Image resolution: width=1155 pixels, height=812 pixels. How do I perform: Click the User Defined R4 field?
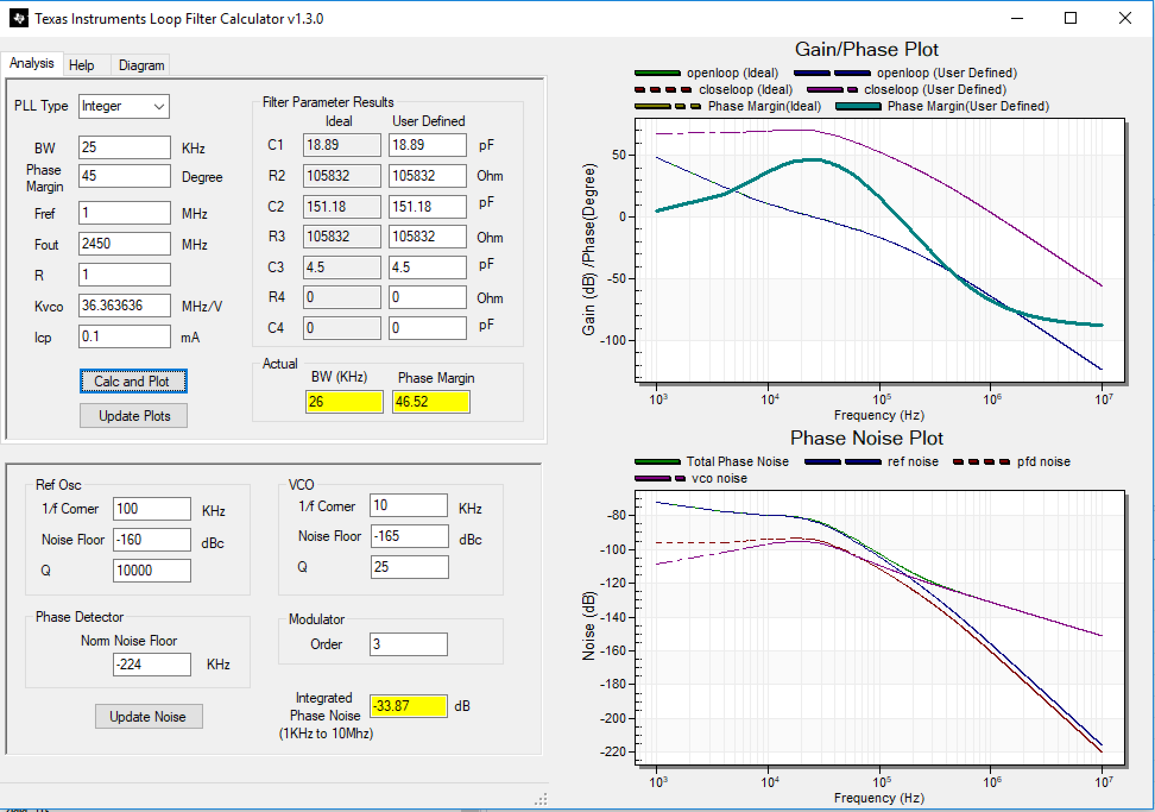(x=428, y=297)
